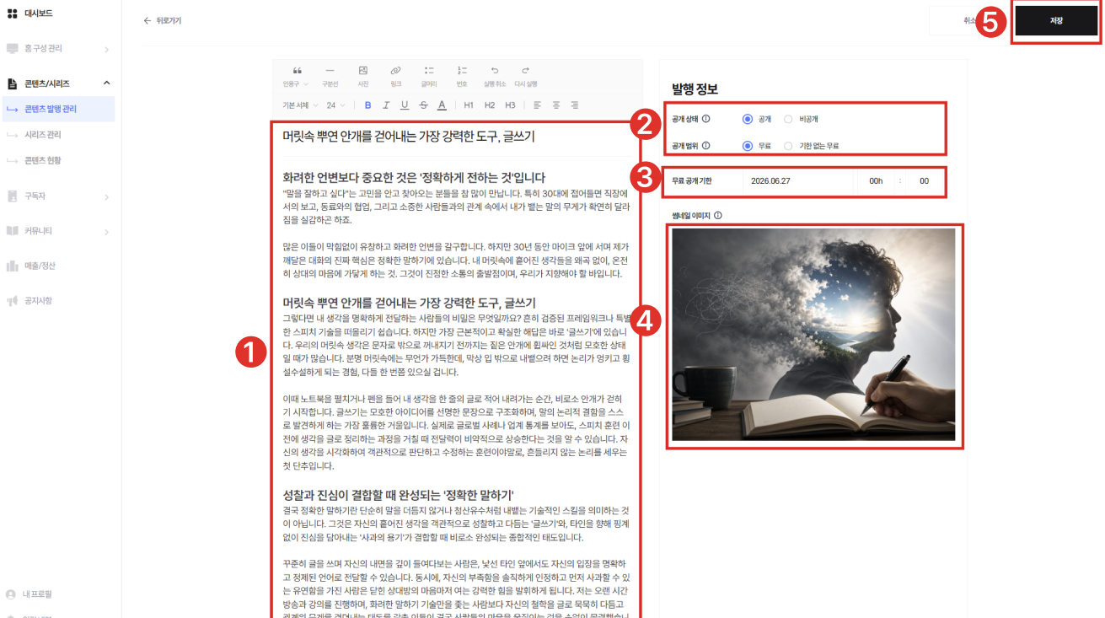Click the 매출/정산 bar chart icon
The width and height of the screenshot is (1105, 618).
[x=12, y=266]
